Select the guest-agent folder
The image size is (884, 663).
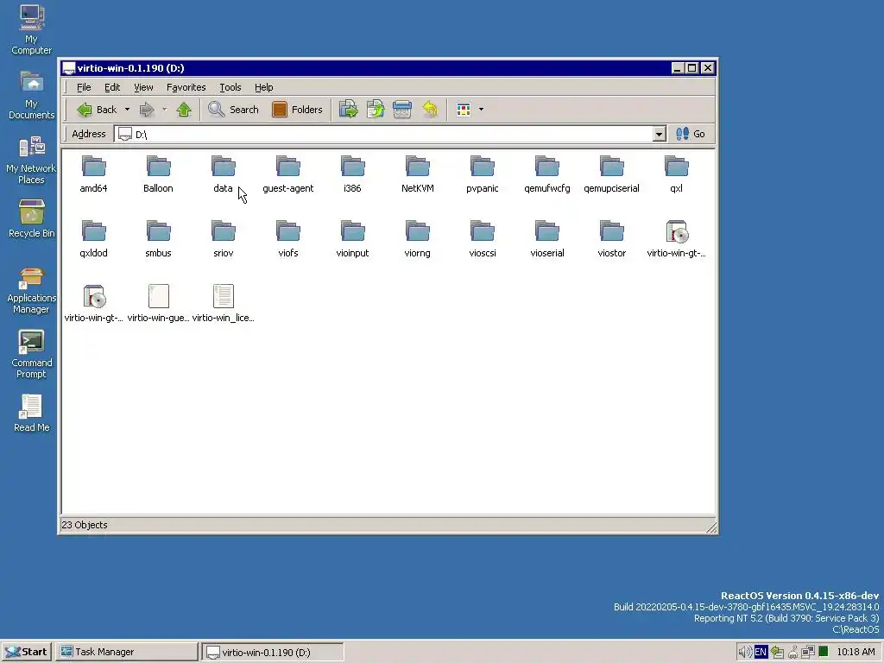point(288,174)
